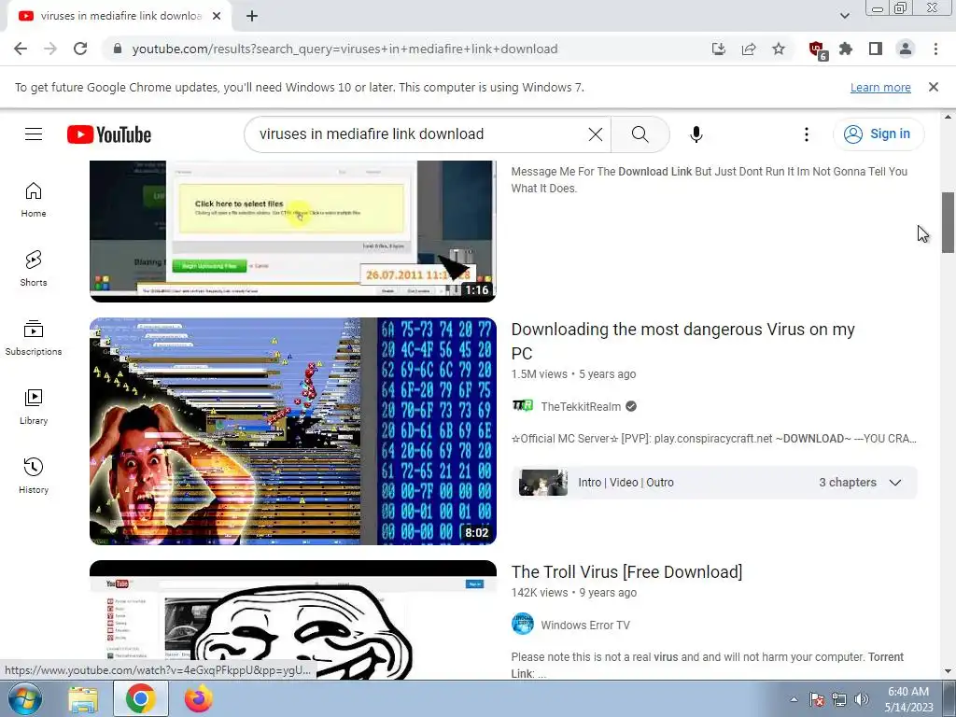
Task: Open thumbnail of the 1:16 video
Action: point(292,232)
